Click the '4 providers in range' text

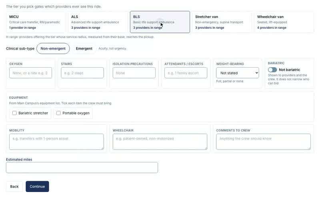click(x=272, y=28)
